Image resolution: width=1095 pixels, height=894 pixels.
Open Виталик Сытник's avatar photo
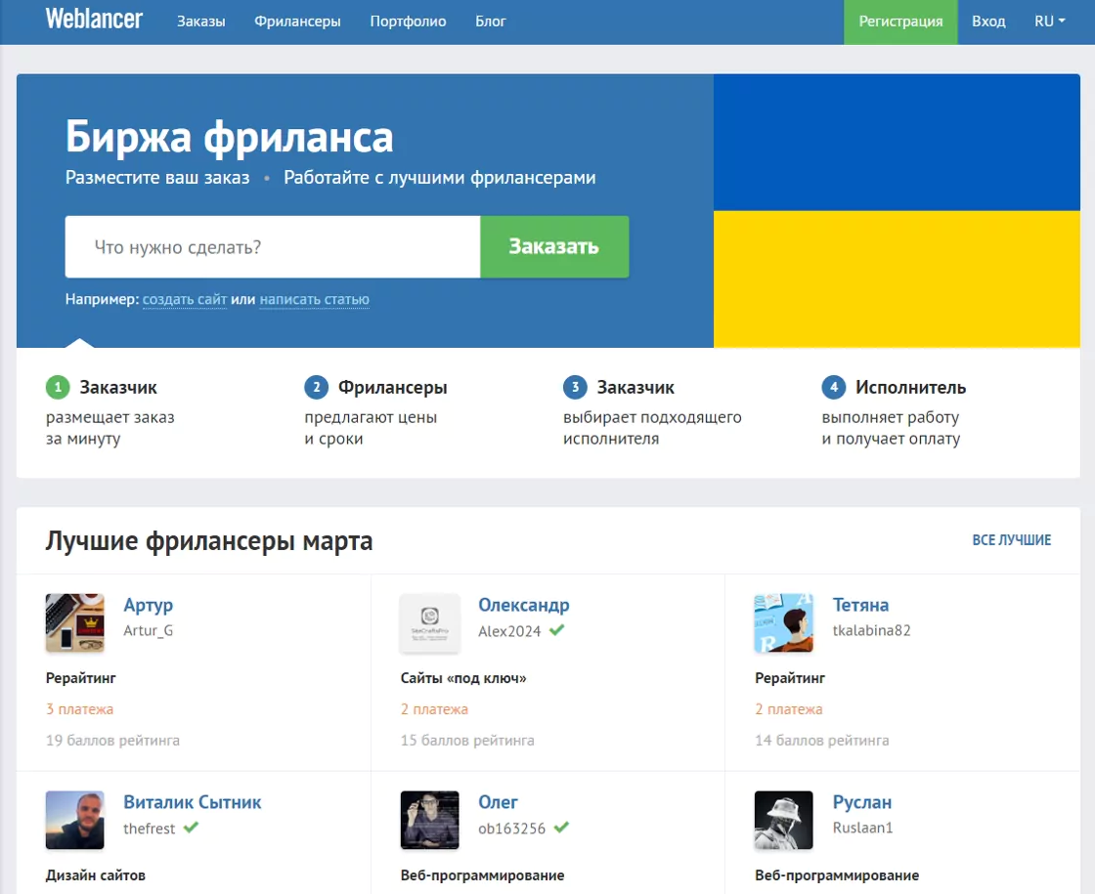(x=74, y=820)
